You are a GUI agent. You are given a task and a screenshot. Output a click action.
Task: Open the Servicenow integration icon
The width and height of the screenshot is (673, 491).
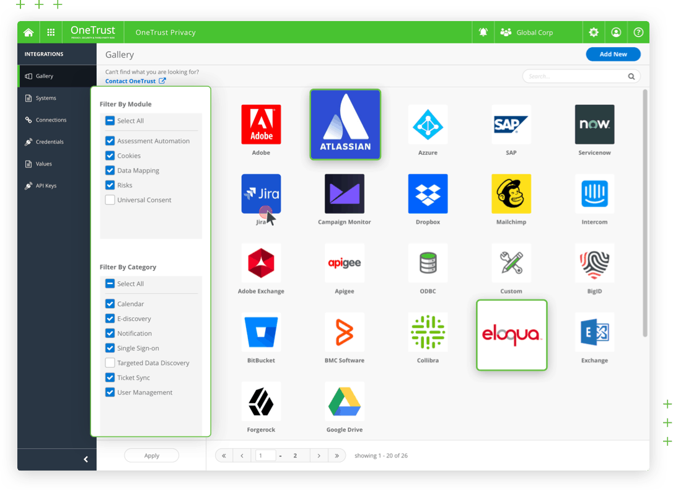[x=594, y=125]
